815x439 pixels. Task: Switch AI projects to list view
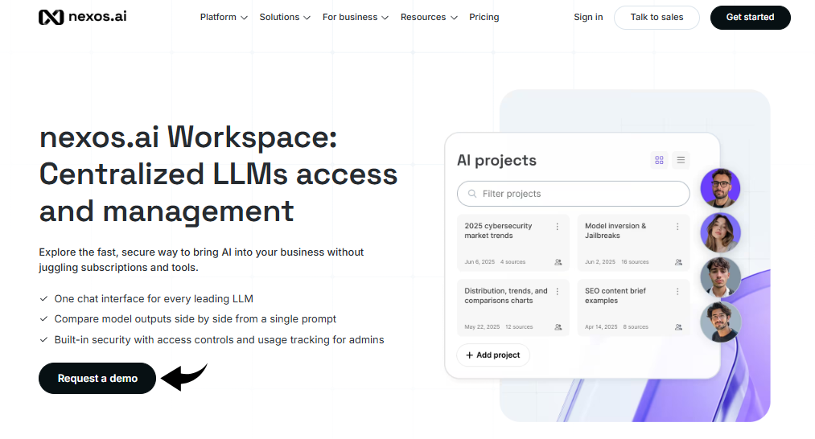point(681,160)
